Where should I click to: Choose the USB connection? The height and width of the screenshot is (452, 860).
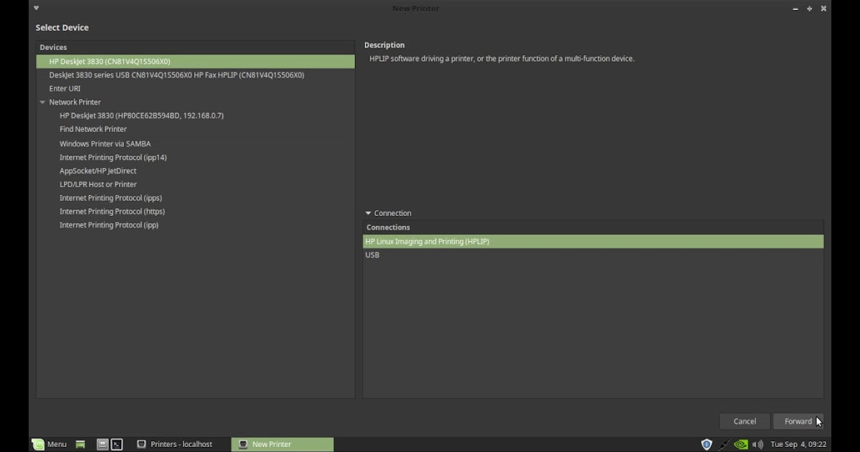pos(593,255)
